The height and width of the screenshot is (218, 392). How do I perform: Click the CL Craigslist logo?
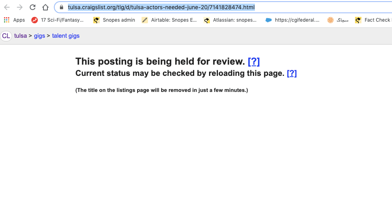pyautogui.click(x=6, y=36)
